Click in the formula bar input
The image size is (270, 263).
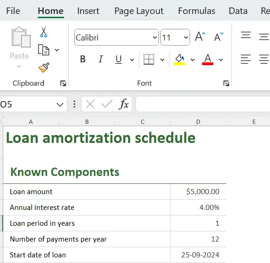click(203, 104)
